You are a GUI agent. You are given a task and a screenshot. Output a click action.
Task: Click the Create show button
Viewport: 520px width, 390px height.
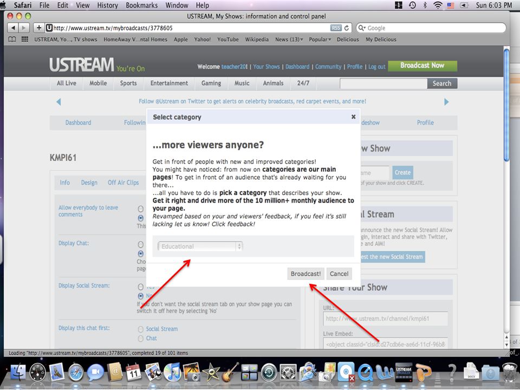(402, 172)
